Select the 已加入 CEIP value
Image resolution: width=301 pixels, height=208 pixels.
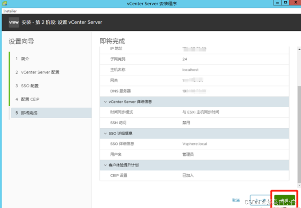click(188, 176)
